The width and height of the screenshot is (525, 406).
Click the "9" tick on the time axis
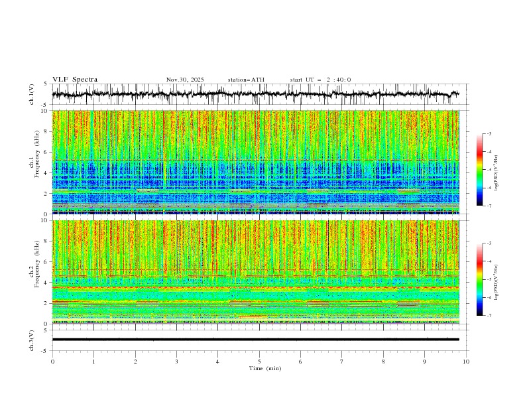[x=424, y=362]
